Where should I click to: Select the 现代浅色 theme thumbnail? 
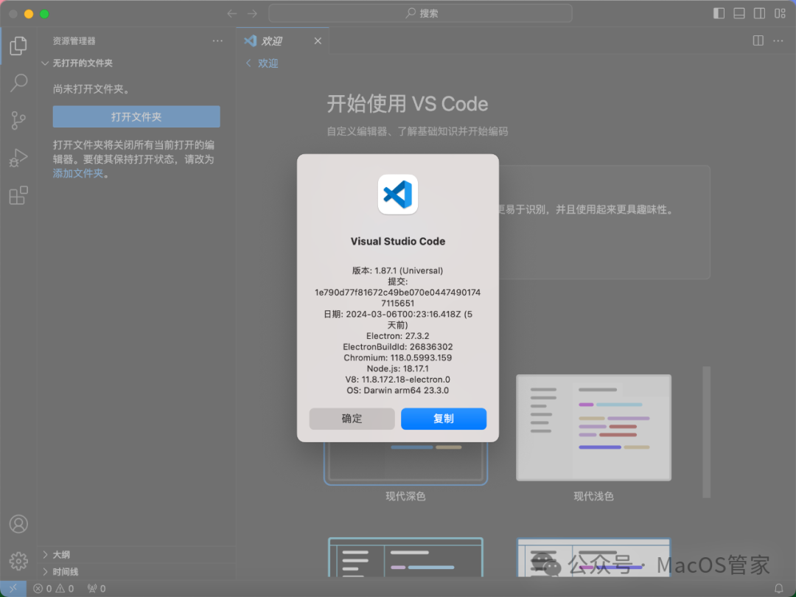pyautogui.click(x=593, y=427)
